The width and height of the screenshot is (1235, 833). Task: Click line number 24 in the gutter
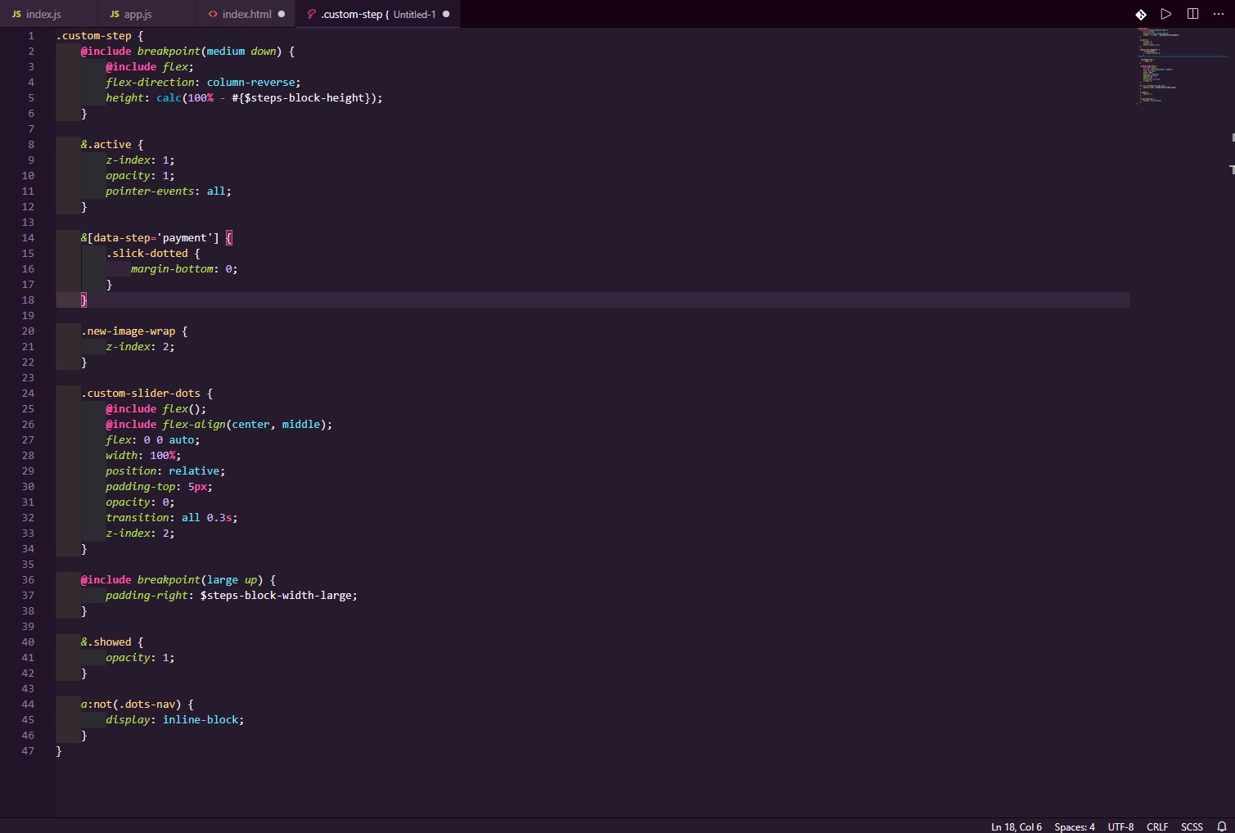pyautogui.click(x=28, y=393)
